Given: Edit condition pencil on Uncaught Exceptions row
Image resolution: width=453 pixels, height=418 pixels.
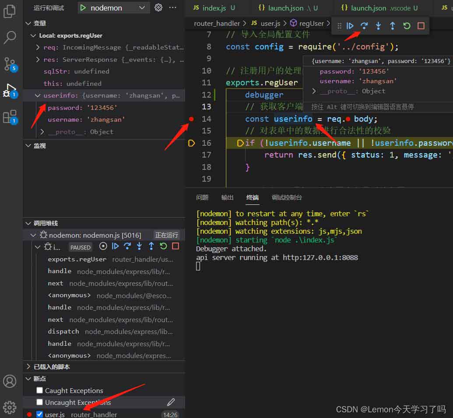Looking at the screenshot, I should coord(171,402).
